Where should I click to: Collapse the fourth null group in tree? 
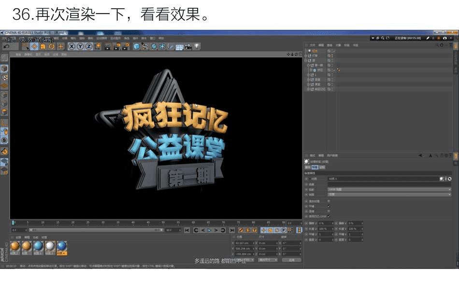point(308,65)
